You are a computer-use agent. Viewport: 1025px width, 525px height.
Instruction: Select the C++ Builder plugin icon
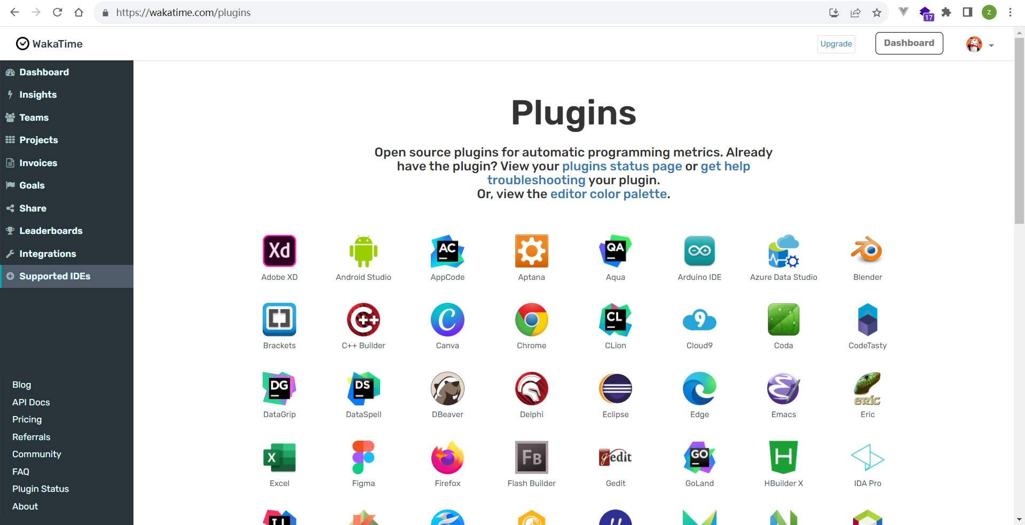[x=364, y=319]
